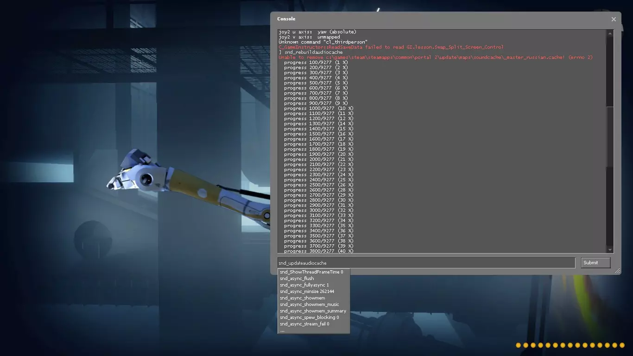Click the "progress 2600/9277" line
Image resolution: width=633 pixels, height=356 pixels.
(x=319, y=190)
